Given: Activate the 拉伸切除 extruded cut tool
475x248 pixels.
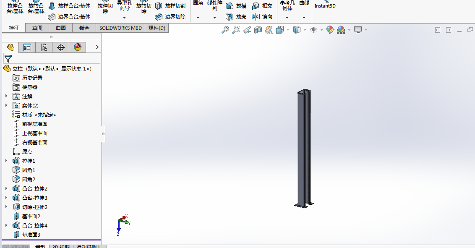Looking at the screenshot, I should tap(105, 7).
